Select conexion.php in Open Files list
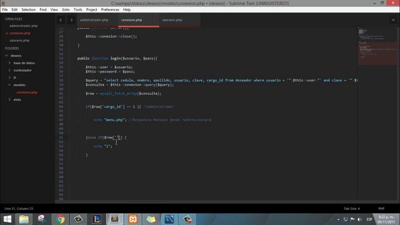 [20, 33]
